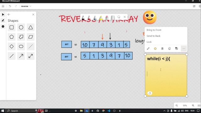Open the Home button
Screen dimensions: 201x113
point(3,6)
